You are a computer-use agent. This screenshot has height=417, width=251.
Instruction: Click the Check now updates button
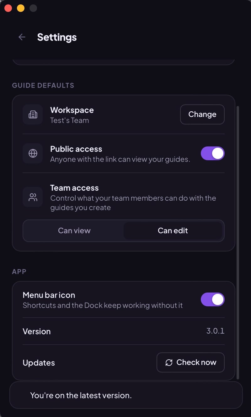(x=190, y=362)
